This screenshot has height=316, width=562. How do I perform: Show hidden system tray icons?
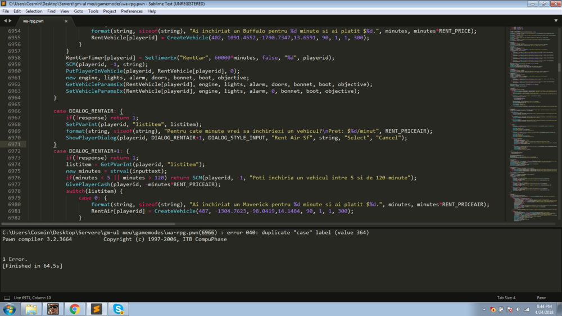click(484, 310)
